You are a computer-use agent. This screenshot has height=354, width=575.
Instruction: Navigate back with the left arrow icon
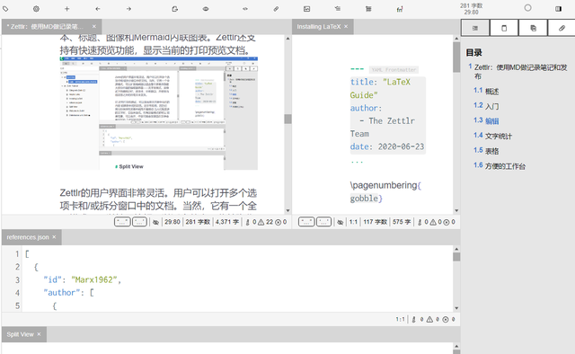pos(98,9)
